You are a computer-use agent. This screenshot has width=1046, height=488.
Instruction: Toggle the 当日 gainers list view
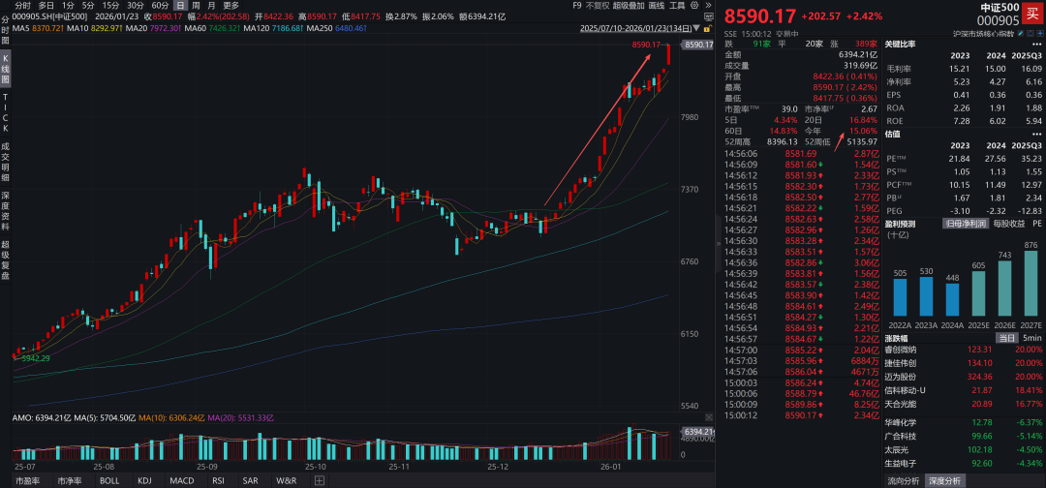point(1006,338)
